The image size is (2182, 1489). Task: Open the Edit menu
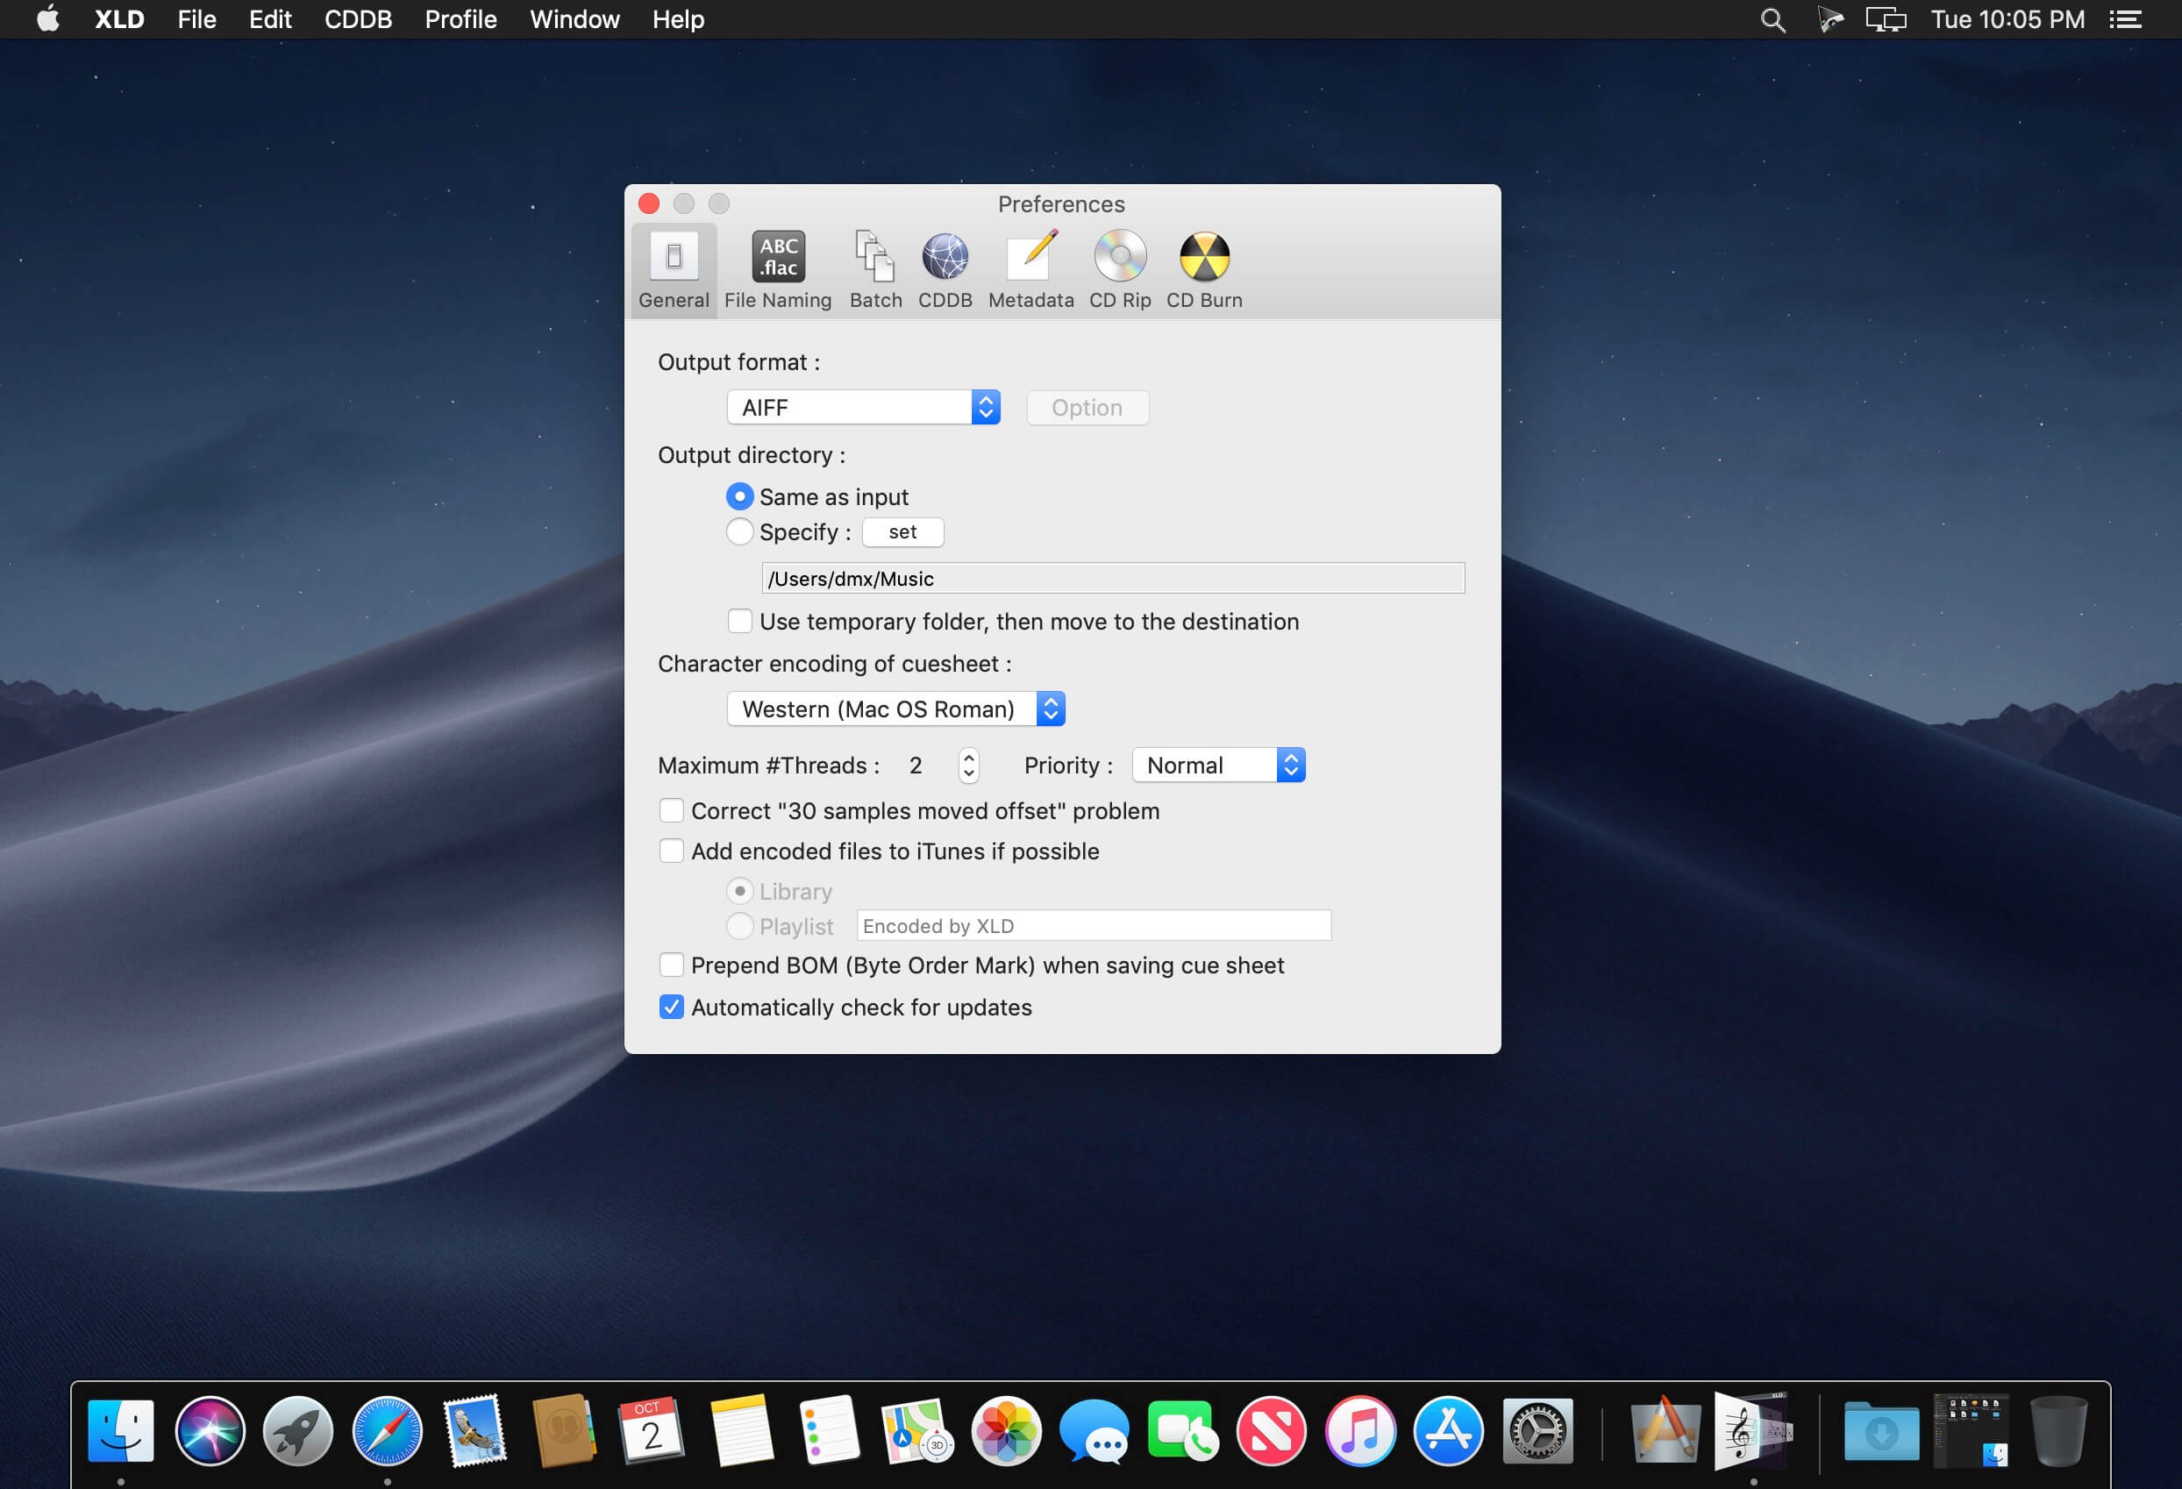[268, 20]
